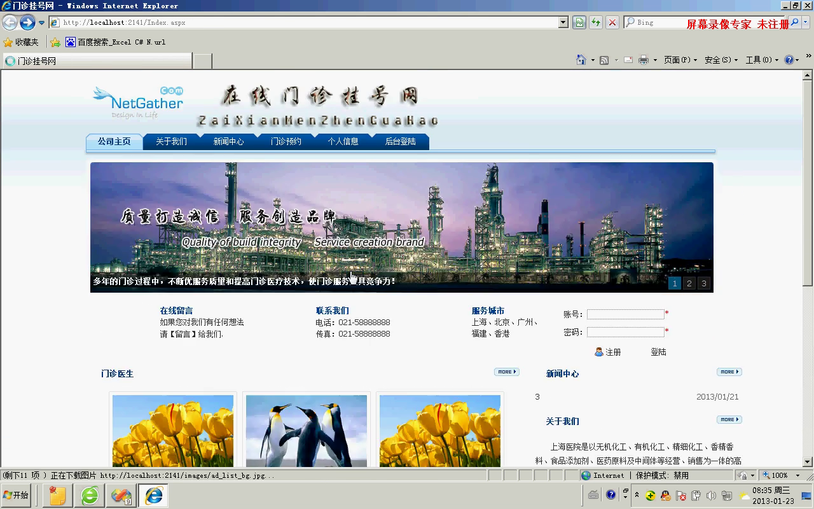The image size is (814, 509).
Task: Click the Help question mark icon
Action: 789,60
